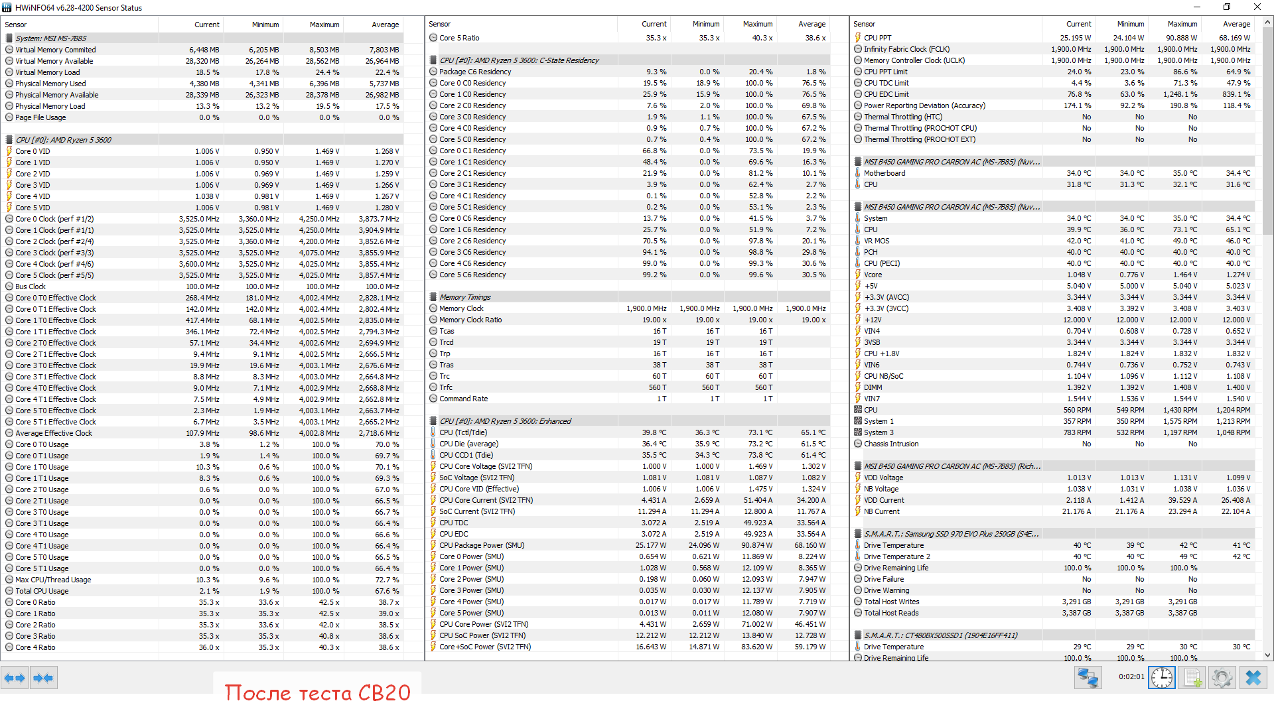
Task: Select the Physical Memory Used row
Action: [x=203, y=84]
